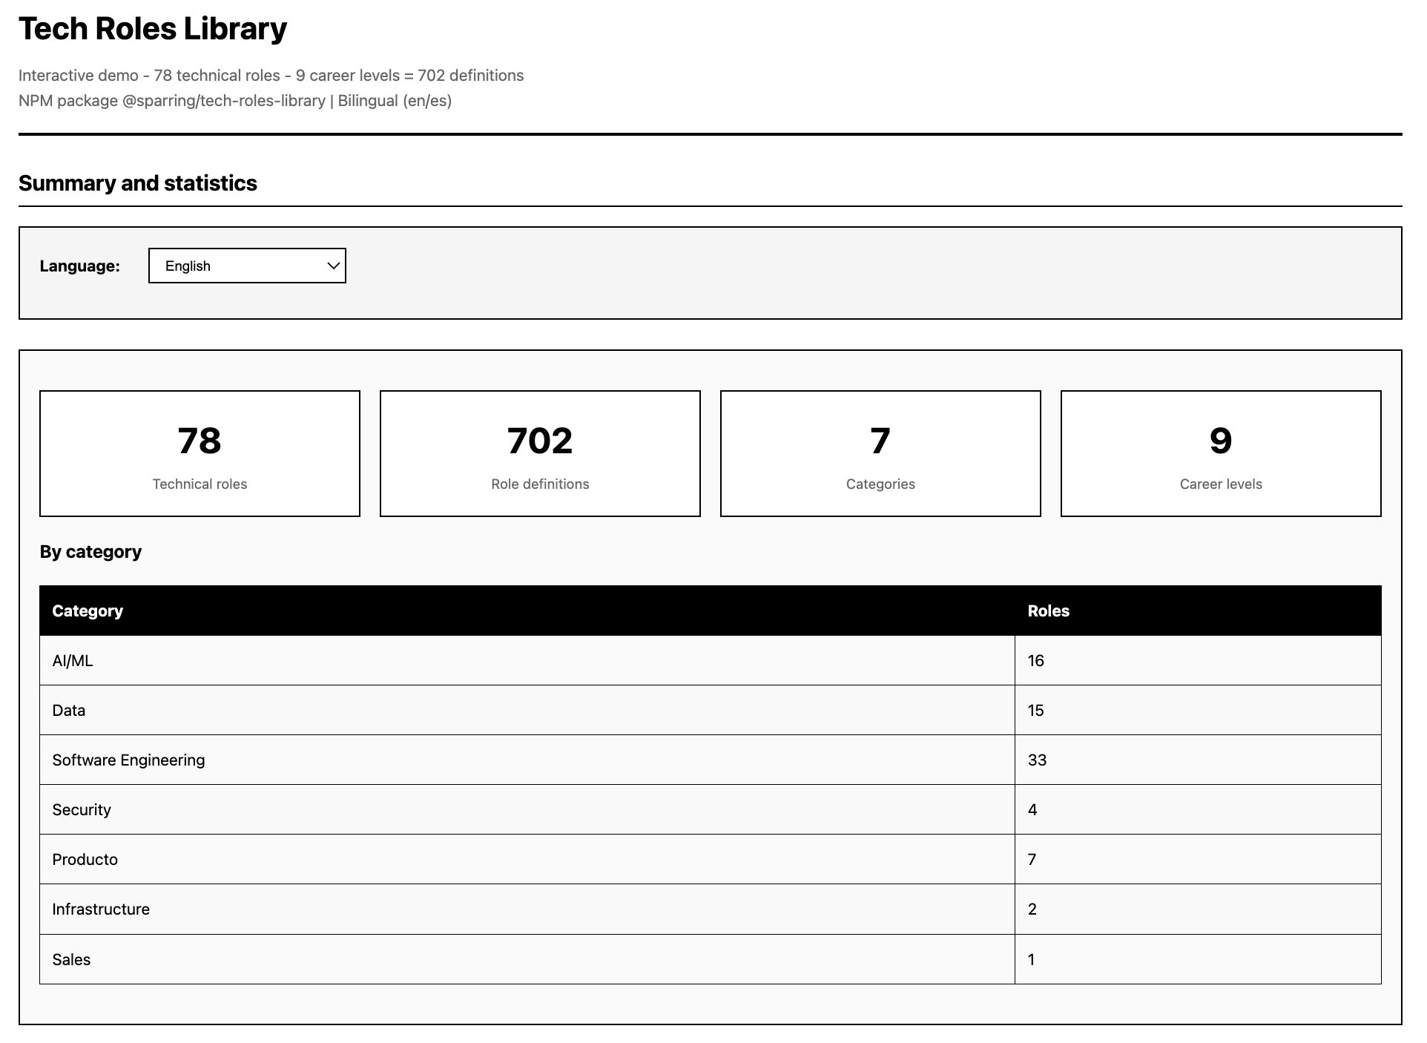The width and height of the screenshot is (1427, 1043).
Task: Click the By category subheading
Action: pyautogui.click(x=90, y=552)
